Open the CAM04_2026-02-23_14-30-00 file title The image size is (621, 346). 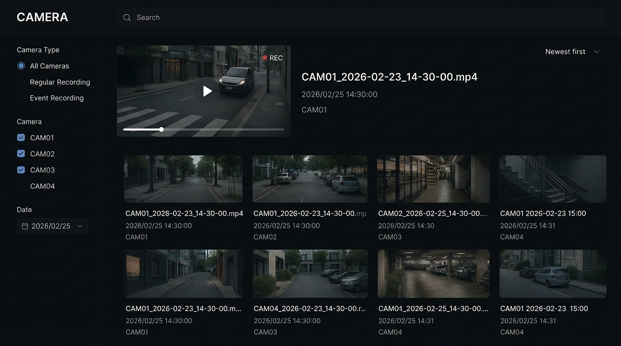point(309,309)
